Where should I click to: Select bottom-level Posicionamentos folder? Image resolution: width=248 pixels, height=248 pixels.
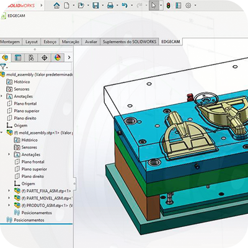pos(29,220)
